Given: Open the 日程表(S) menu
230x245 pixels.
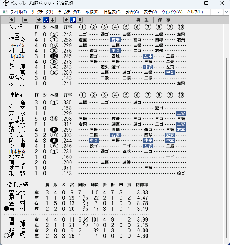Looking at the screenshot, I should tap(112, 12).
